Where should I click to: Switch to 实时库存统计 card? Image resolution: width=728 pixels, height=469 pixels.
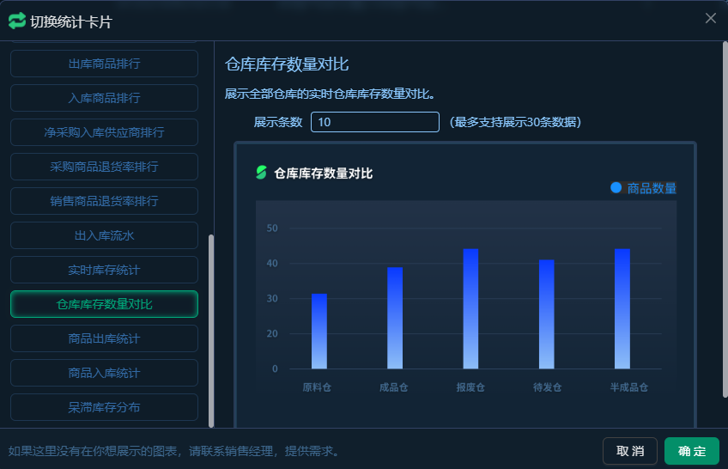click(x=104, y=270)
